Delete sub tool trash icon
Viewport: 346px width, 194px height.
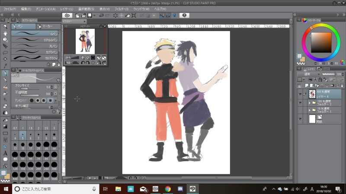pyautogui.click(x=59, y=64)
